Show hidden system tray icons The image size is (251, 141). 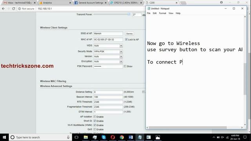pyautogui.click(x=214, y=137)
